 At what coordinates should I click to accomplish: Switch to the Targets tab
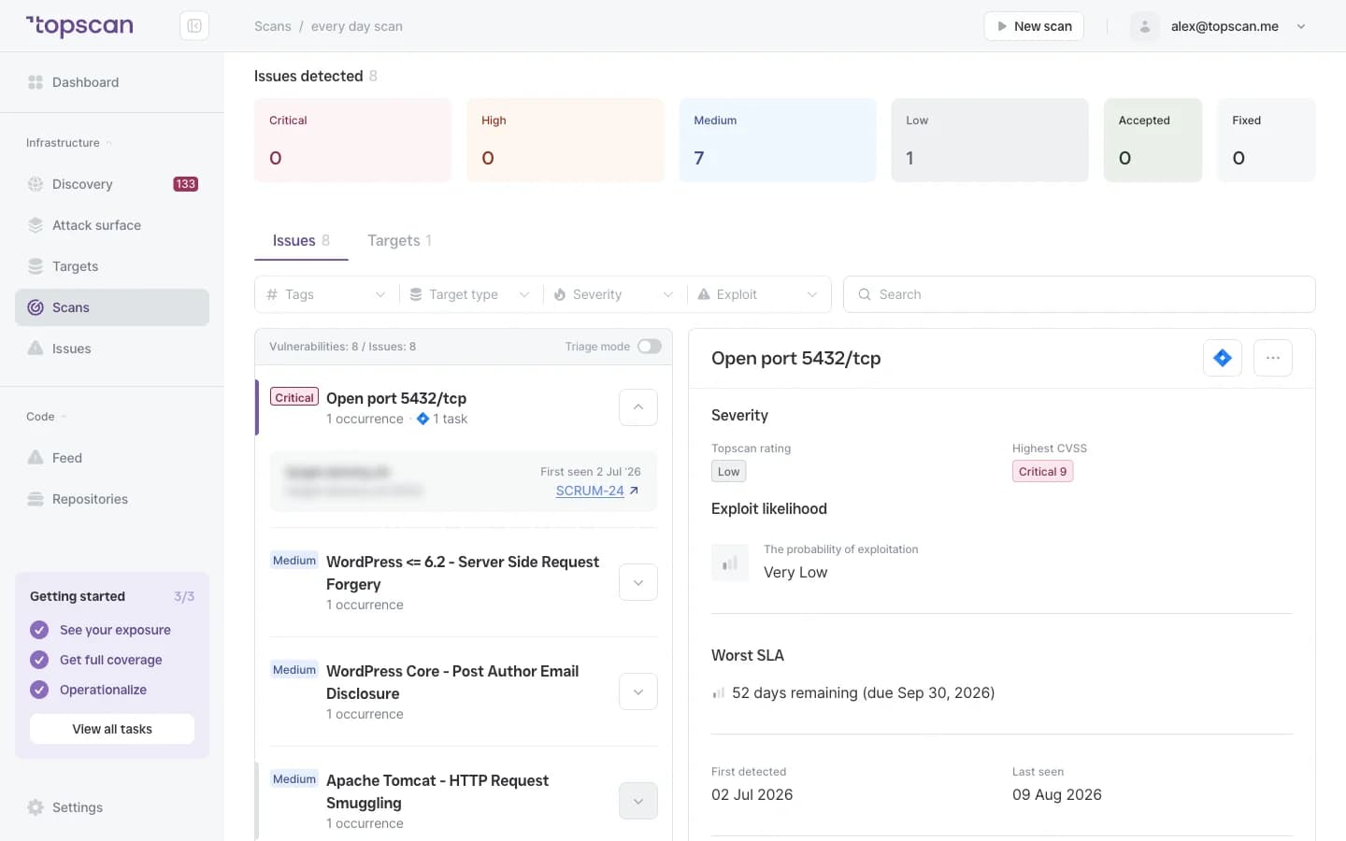pos(399,241)
